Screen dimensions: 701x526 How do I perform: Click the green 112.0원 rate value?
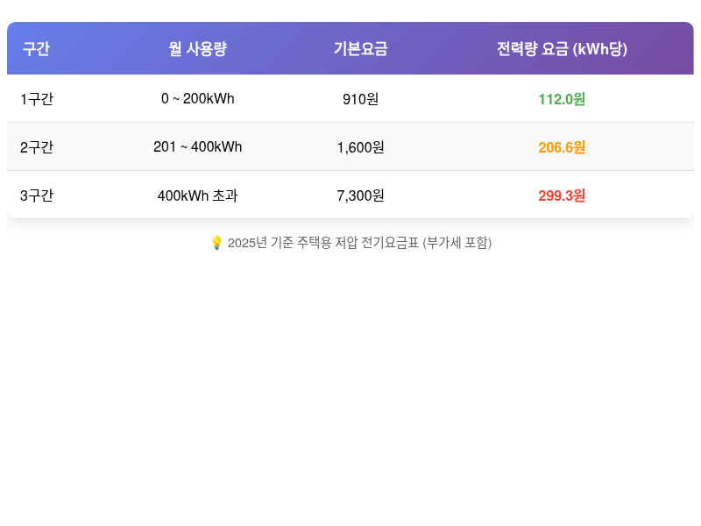click(561, 99)
